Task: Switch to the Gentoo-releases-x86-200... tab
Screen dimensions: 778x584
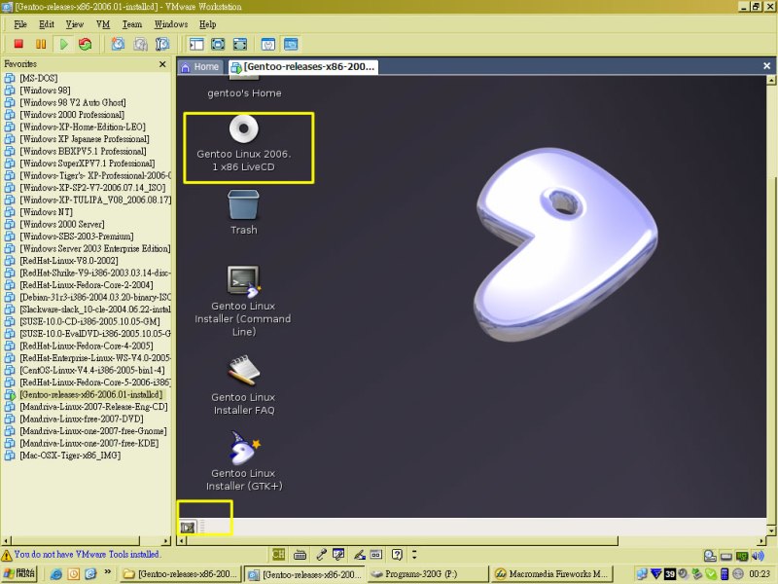Action: [303, 66]
